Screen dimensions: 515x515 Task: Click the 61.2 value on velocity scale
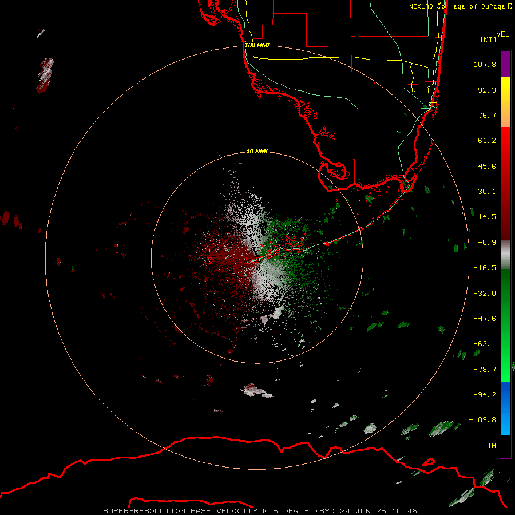(x=487, y=141)
